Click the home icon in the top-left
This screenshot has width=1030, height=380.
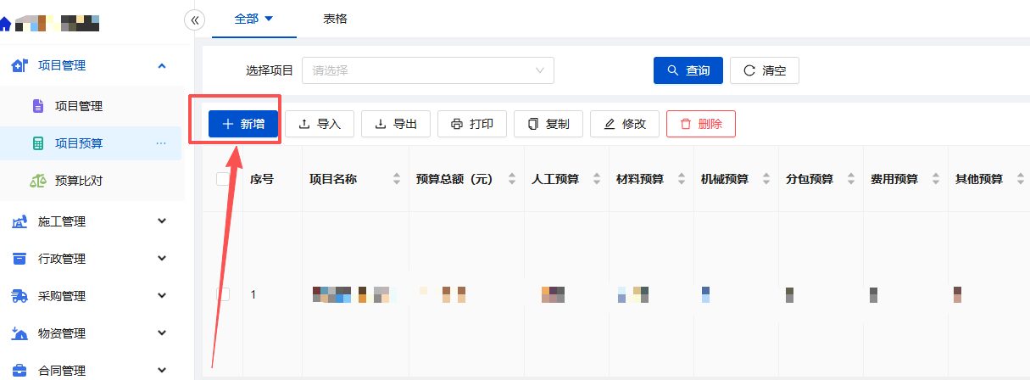point(6,24)
